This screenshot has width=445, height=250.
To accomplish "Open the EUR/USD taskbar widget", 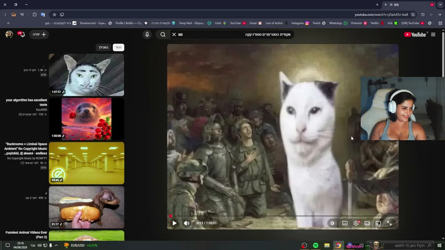I will point(81,245).
